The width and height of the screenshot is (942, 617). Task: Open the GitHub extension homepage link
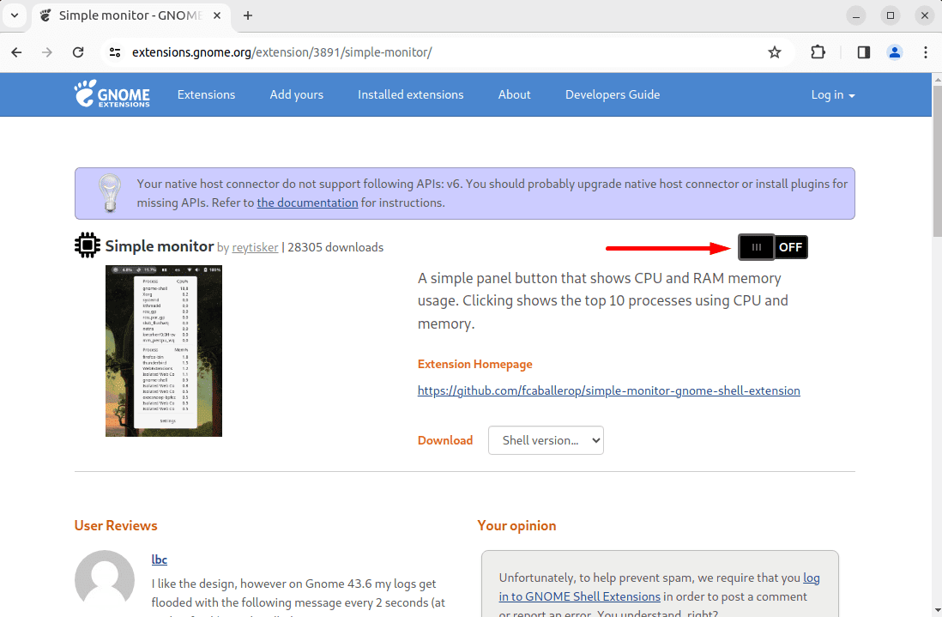coord(608,390)
